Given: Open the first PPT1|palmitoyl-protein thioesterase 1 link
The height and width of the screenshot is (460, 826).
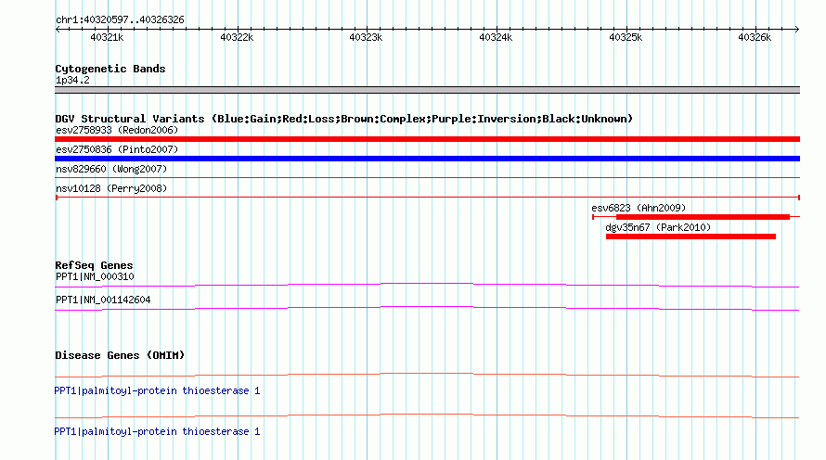Looking at the screenshot, I should 157,391.
